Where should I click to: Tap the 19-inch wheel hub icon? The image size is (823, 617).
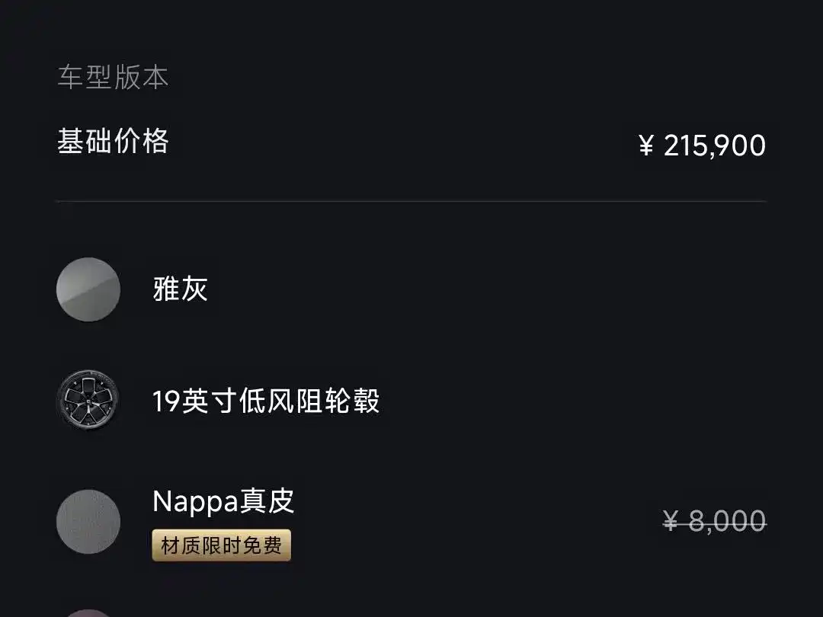(x=88, y=401)
